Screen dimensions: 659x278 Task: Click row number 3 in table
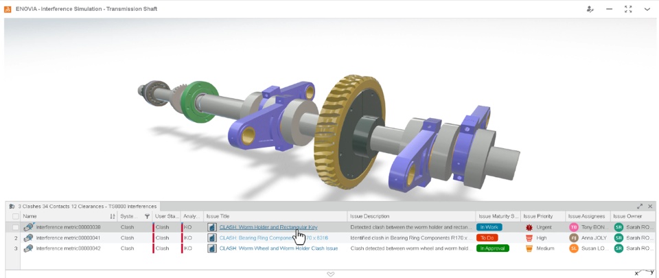(16, 248)
